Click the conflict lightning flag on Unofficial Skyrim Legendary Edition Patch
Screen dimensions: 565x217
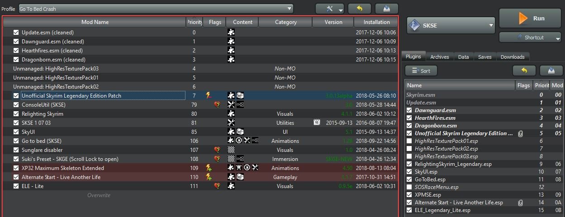tap(209, 95)
